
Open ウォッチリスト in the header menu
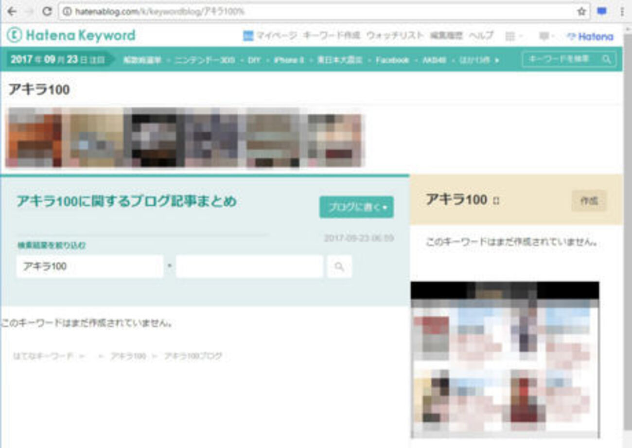tap(395, 36)
